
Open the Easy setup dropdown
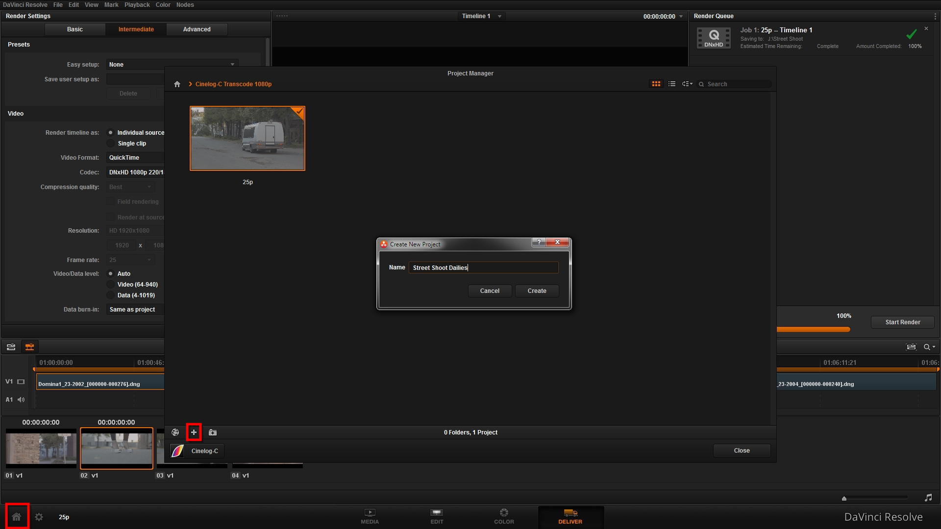(x=172, y=65)
